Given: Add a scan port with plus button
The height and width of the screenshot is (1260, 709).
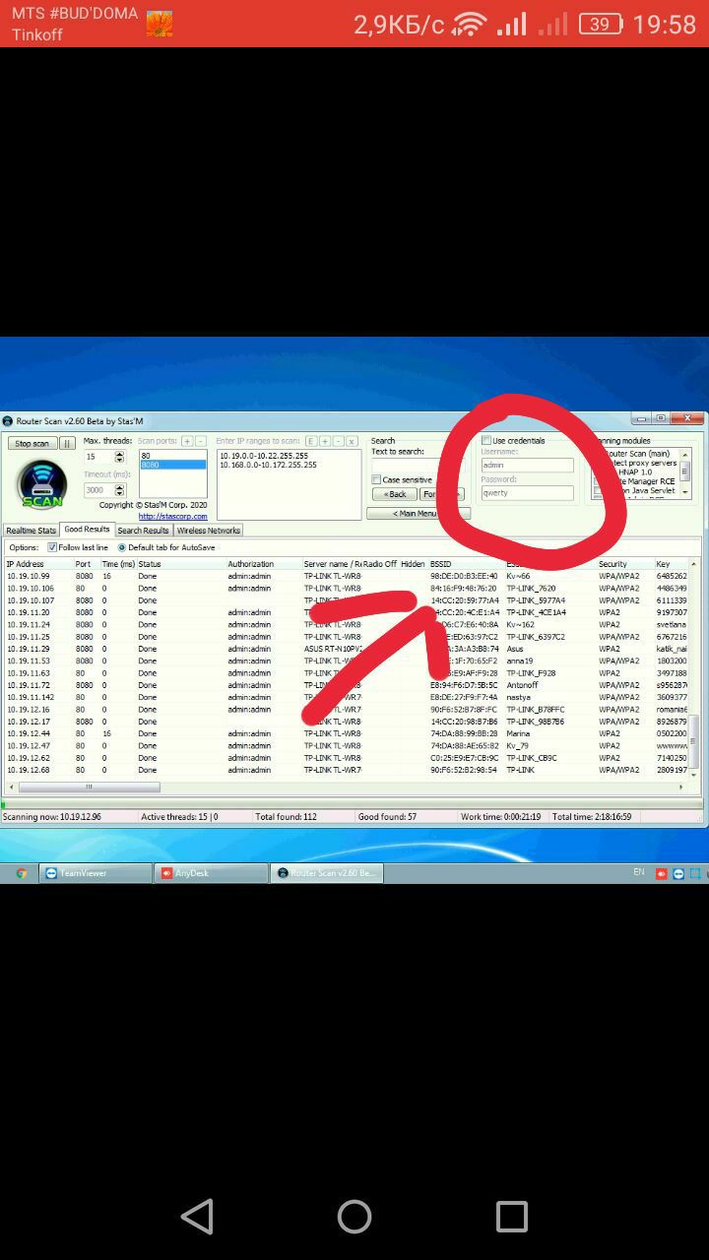Looking at the screenshot, I should [x=187, y=441].
